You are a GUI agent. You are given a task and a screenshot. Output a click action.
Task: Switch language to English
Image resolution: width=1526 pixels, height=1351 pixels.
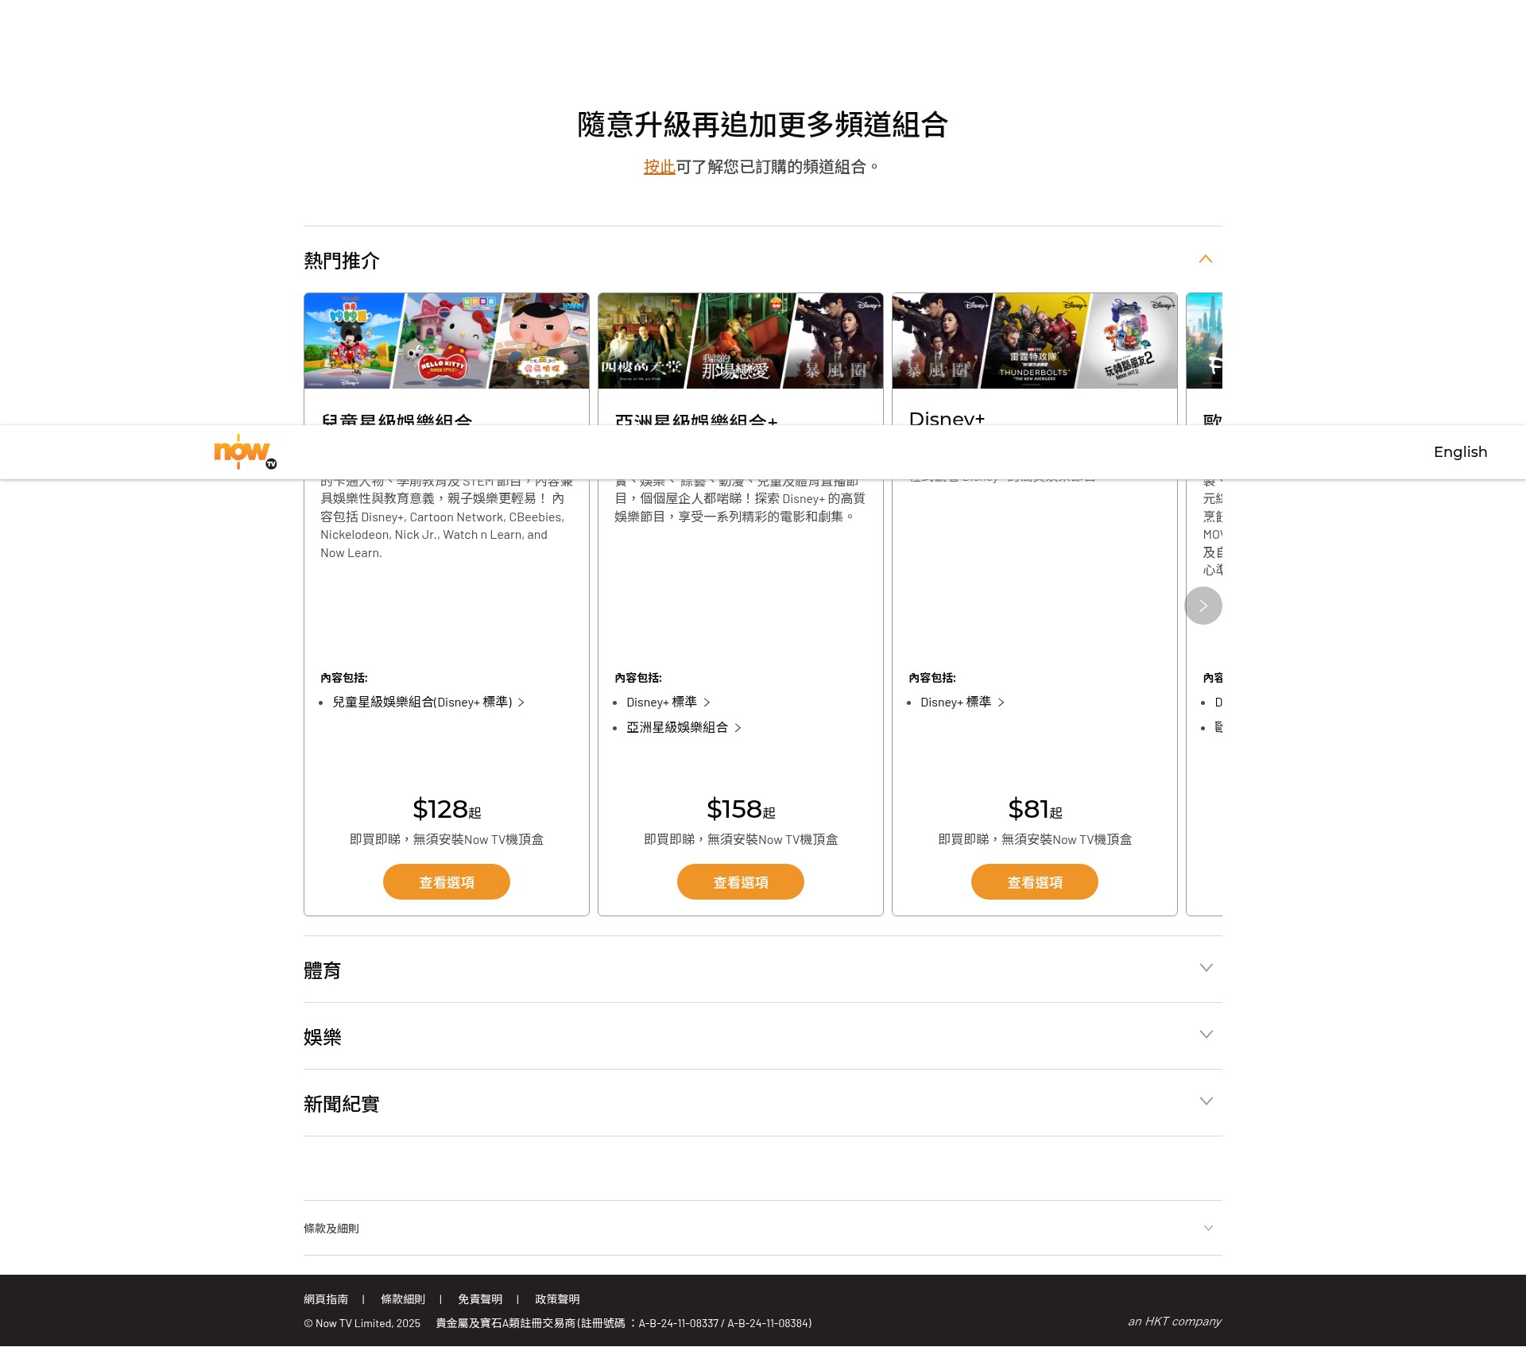(1460, 451)
